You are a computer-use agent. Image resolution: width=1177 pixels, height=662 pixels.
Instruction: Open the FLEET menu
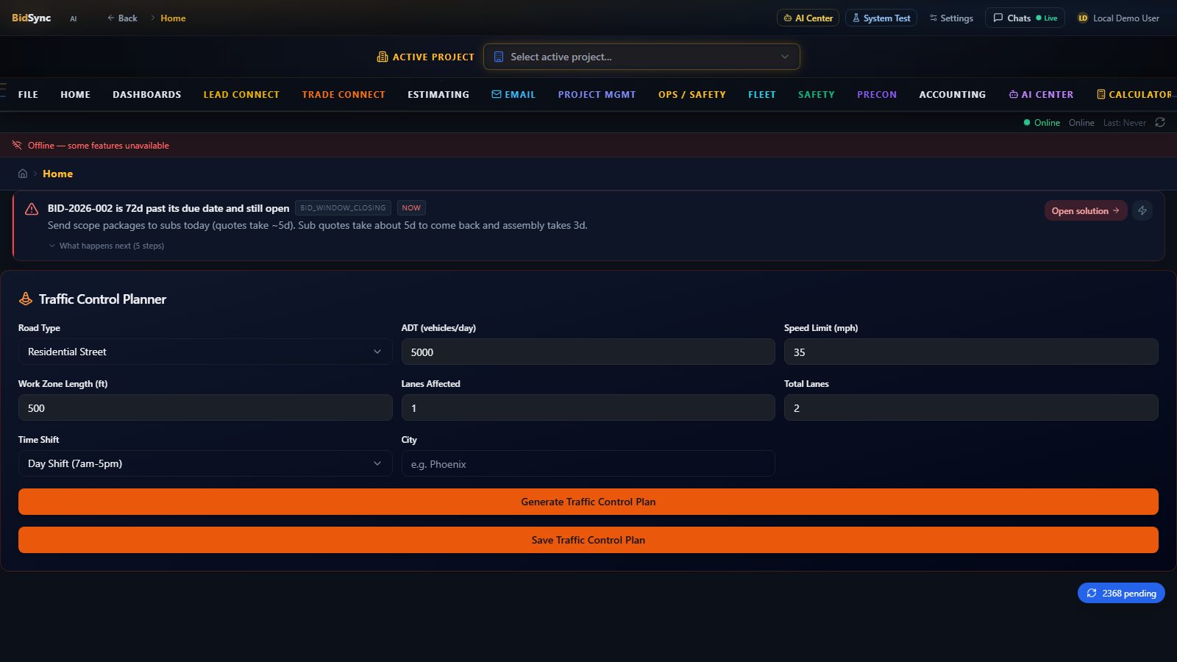pyautogui.click(x=762, y=94)
